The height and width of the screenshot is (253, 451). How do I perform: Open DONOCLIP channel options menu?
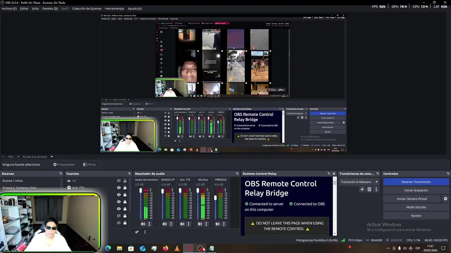click(171, 224)
